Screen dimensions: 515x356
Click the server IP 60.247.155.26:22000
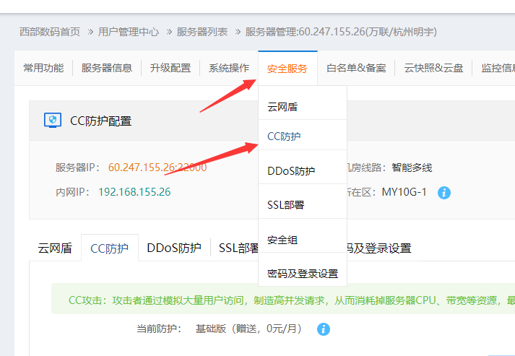(157, 168)
